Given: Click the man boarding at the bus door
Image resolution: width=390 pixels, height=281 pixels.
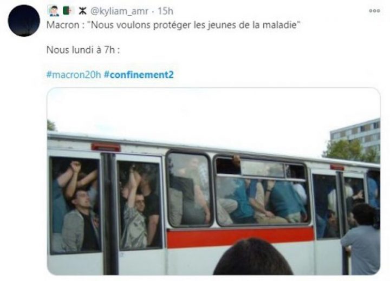Looking at the screenshot, I should (361, 239).
